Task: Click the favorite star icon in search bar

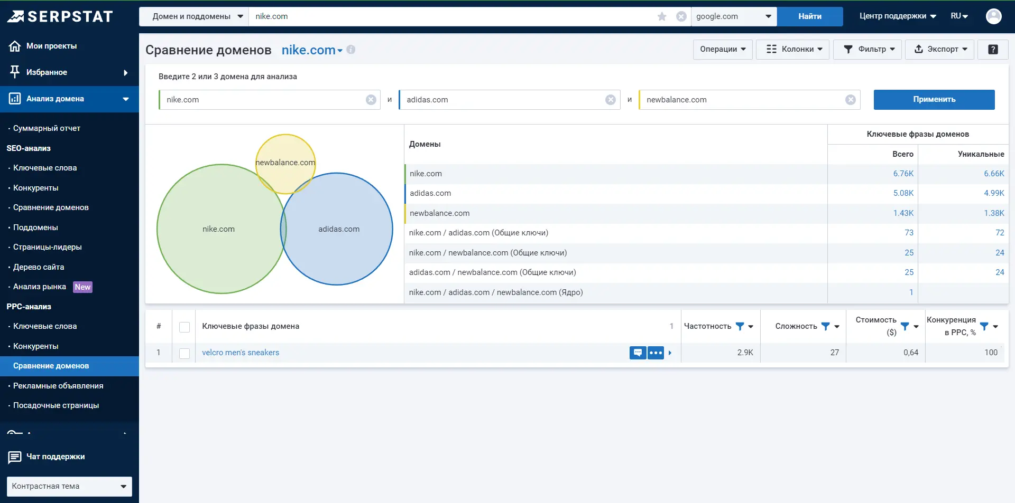Action: coord(662,16)
